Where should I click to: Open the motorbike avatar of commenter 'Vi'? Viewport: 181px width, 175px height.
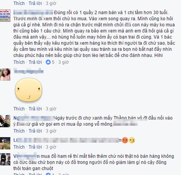point(5,159)
